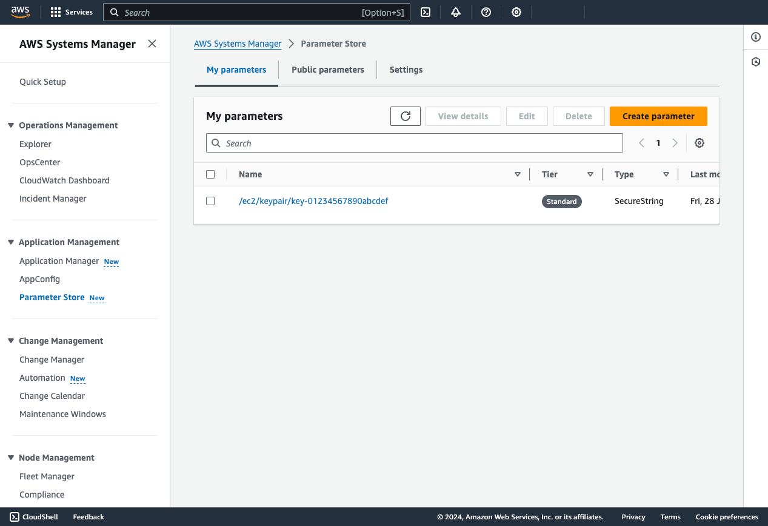Image resolution: width=768 pixels, height=526 pixels.
Task: Click the AWS logo to go home
Action: click(x=20, y=12)
